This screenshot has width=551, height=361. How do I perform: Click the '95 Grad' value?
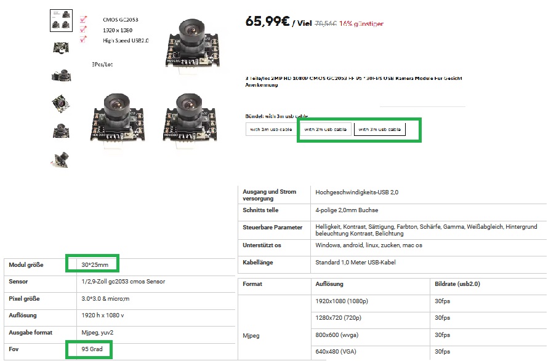point(92,349)
